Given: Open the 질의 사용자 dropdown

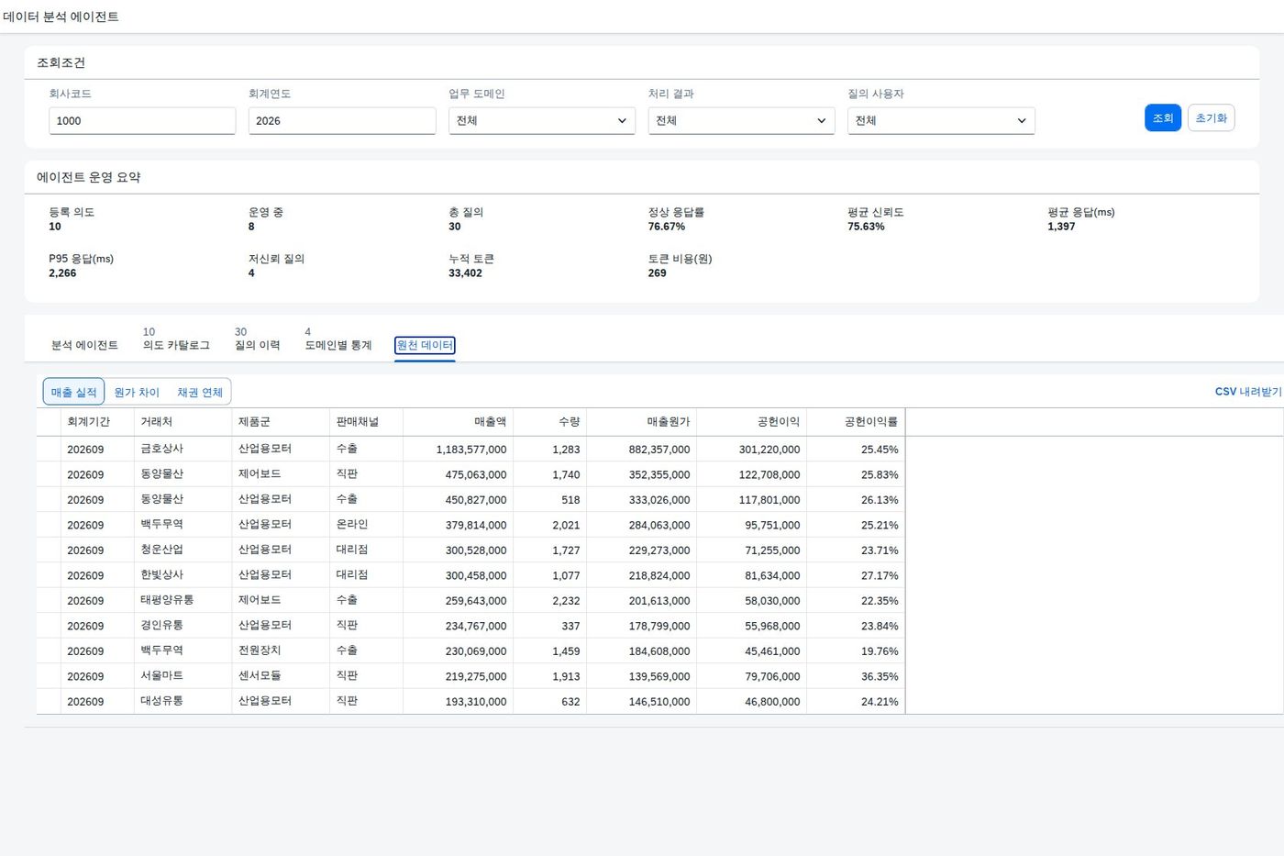Looking at the screenshot, I should tap(941, 120).
